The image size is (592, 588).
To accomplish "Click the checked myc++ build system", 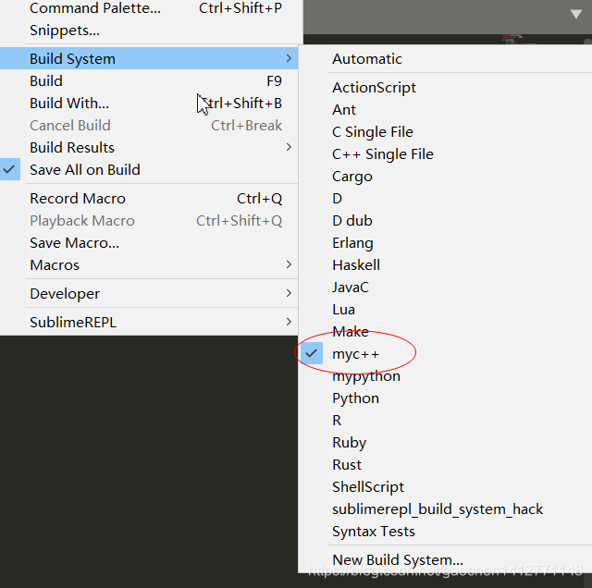I will (x=445, y=353).
